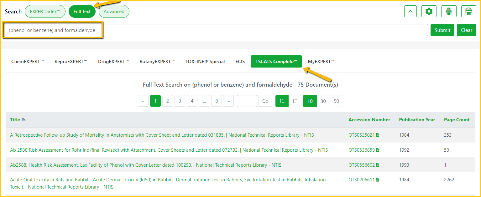Click the PDF icon next to OTS0556602
Viewport: 481px width, 197px height.
(378, 165)
